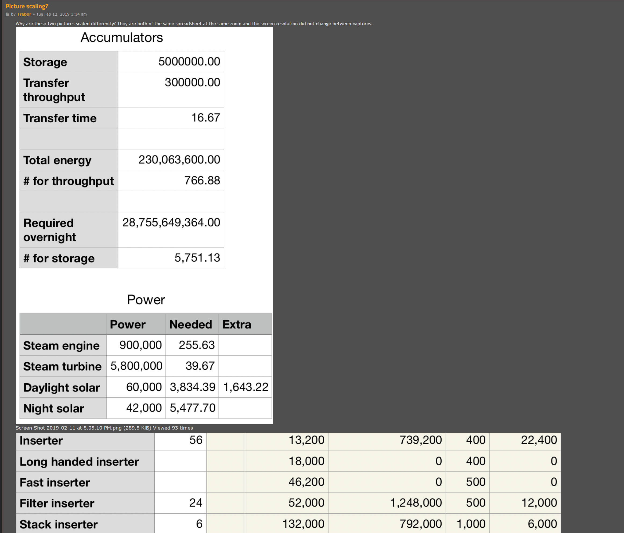Select the Stack inserter count 6
This screenshot has height=533, width=624.
point(199,524)
